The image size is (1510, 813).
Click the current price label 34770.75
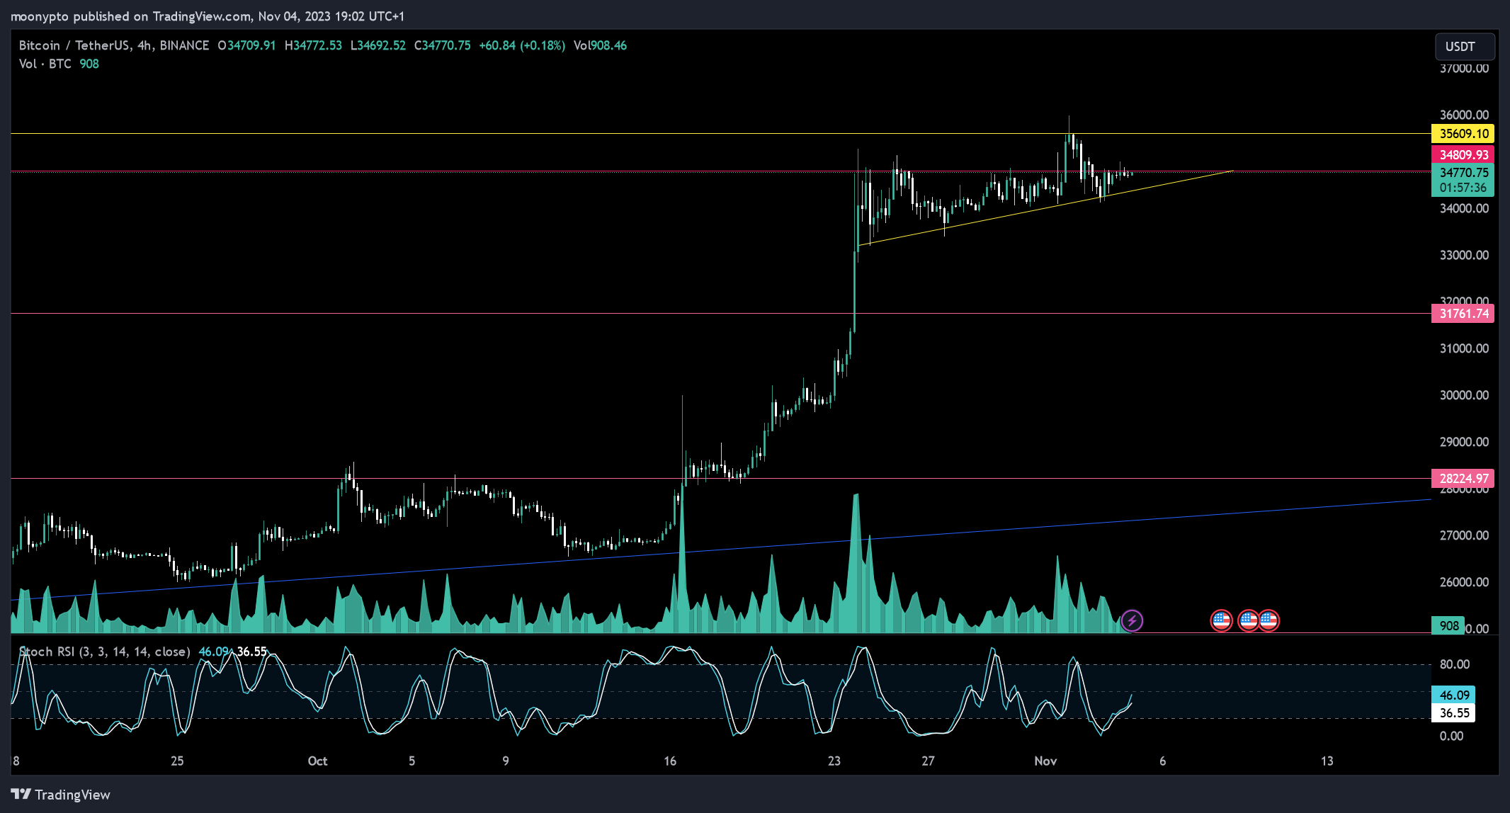click(x=1463, y=173)
